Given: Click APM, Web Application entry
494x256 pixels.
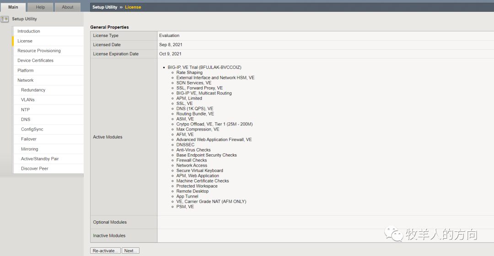Looking at the screenshot, I should [x=198, y=176].
